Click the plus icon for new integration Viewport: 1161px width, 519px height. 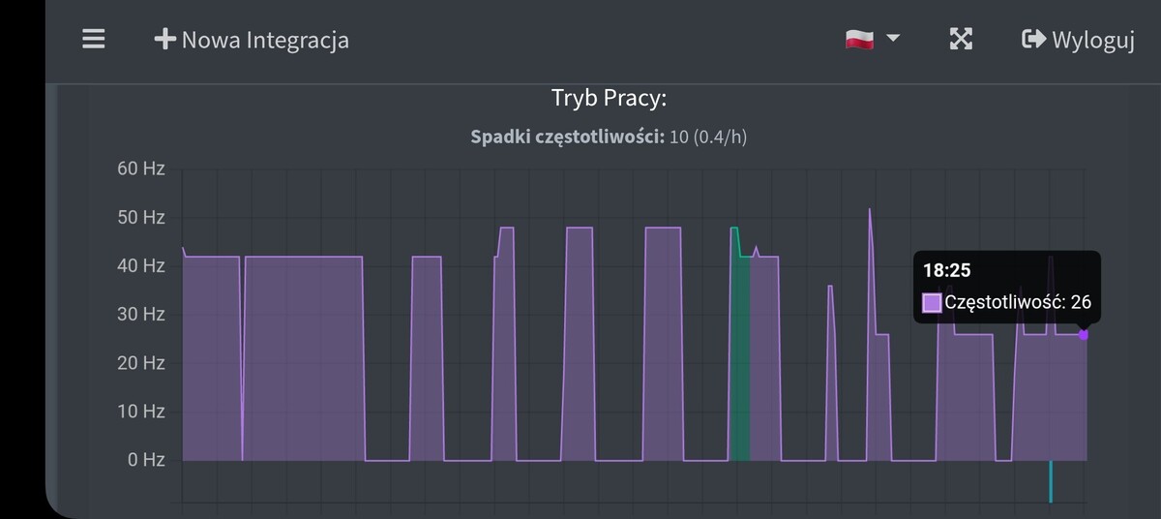coord(165,40)
